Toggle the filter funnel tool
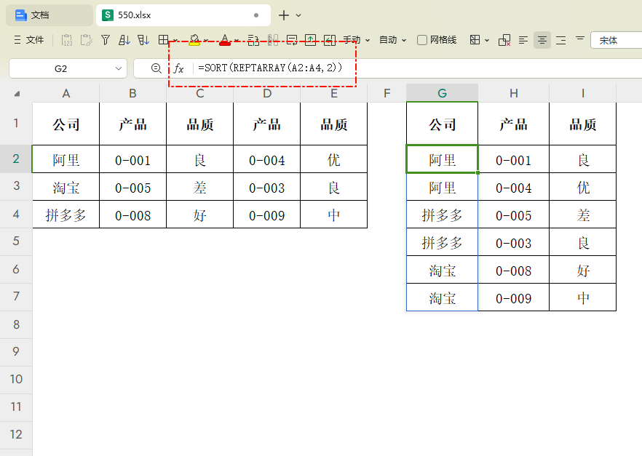The width and height of the screenshot is (642, 456). point(106,40)
